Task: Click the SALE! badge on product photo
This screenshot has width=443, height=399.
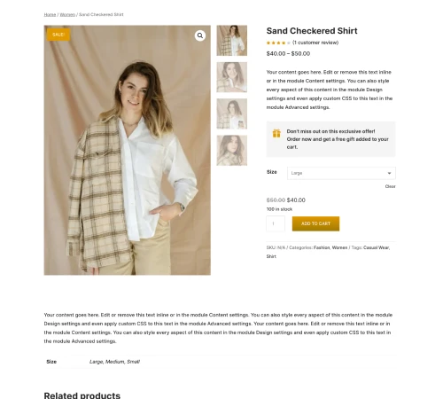Action: [x=58, y=35]
